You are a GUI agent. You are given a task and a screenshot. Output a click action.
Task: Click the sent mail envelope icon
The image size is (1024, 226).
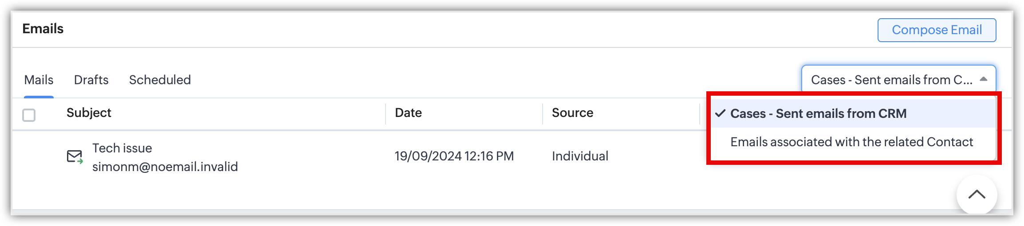pos(75,157)
